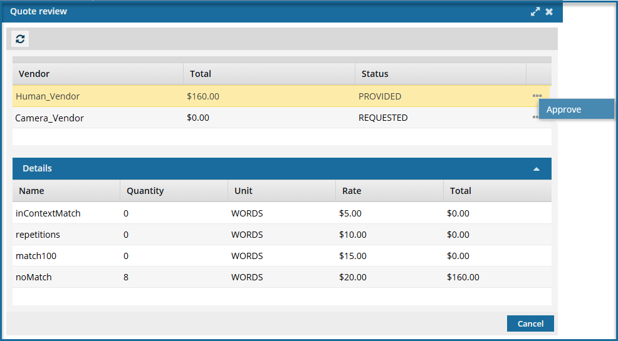Viewport: 618px width, 341px height.
Task: Click the refresh icon in the toolbar
Action: [x=20, y=39]
